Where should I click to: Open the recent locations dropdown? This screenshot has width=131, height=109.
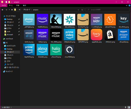(9, 10)
